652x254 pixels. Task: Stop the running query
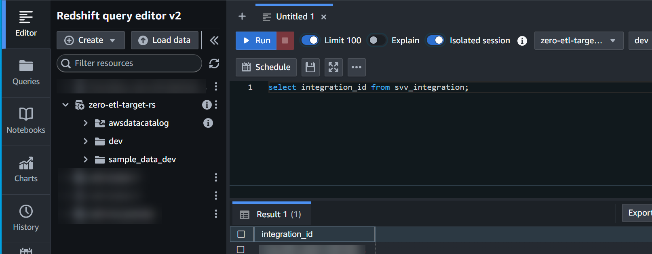click(285, 40)
